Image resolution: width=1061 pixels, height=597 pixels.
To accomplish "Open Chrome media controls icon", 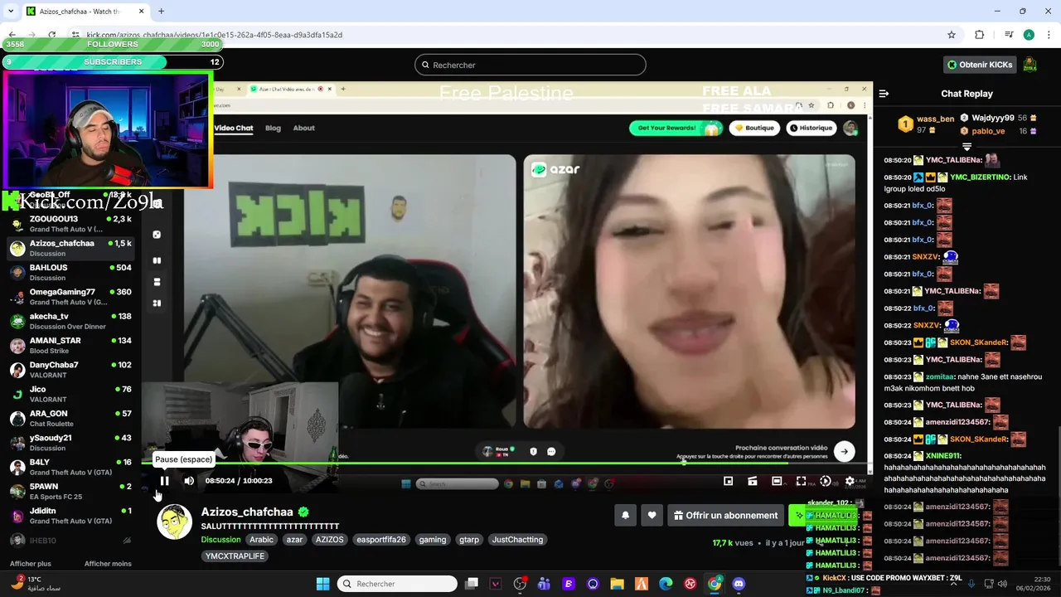I will coord(1009,35).
